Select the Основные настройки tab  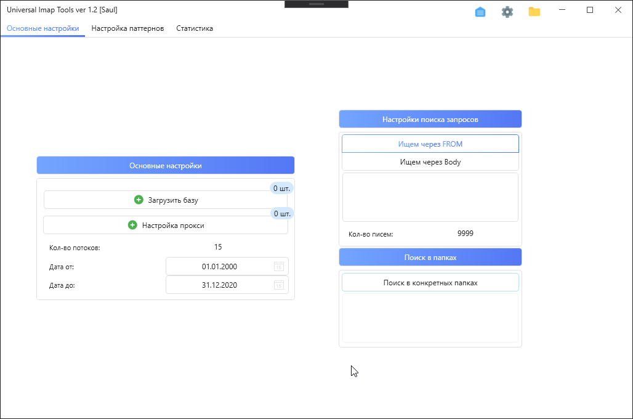point(42,28)
